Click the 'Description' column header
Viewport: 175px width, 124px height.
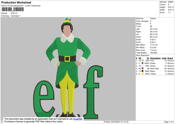155,58
